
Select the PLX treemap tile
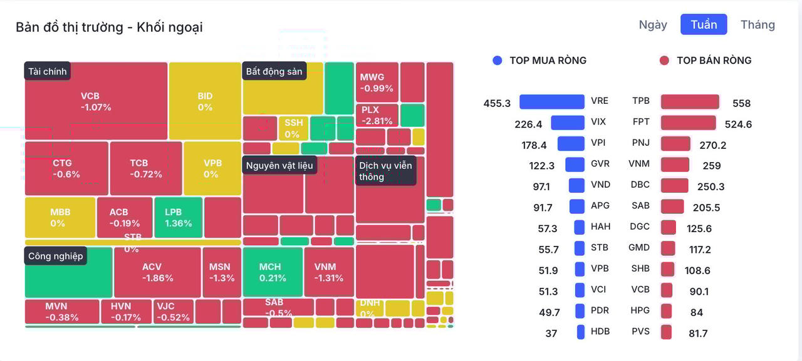click(377, 115)
